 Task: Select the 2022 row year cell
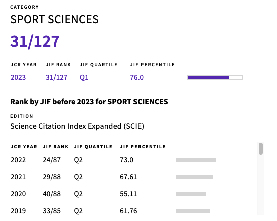(x=18, y=160)
